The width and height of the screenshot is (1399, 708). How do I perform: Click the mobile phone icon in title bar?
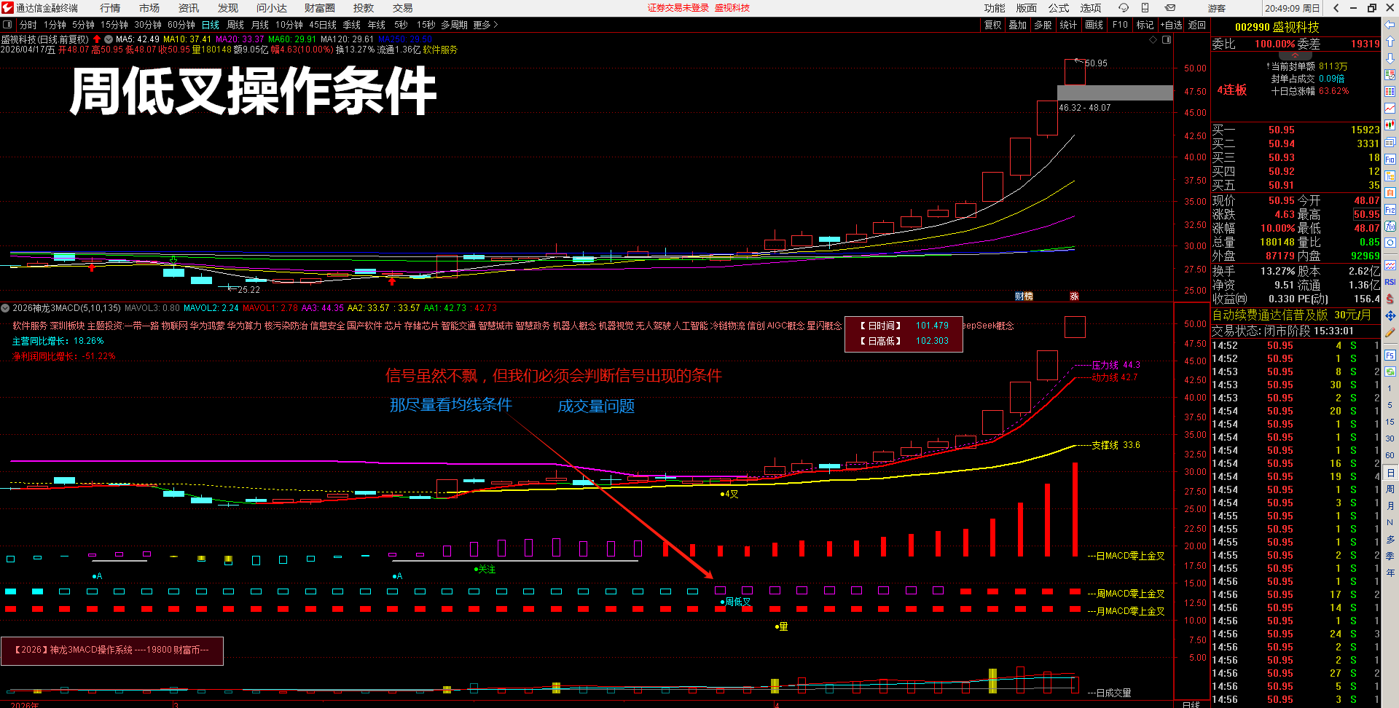[1145, 8]
